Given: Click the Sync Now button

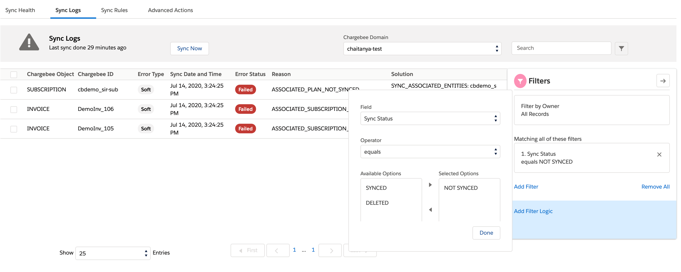Looking at the screenshot, I should [x=189, y=48].
